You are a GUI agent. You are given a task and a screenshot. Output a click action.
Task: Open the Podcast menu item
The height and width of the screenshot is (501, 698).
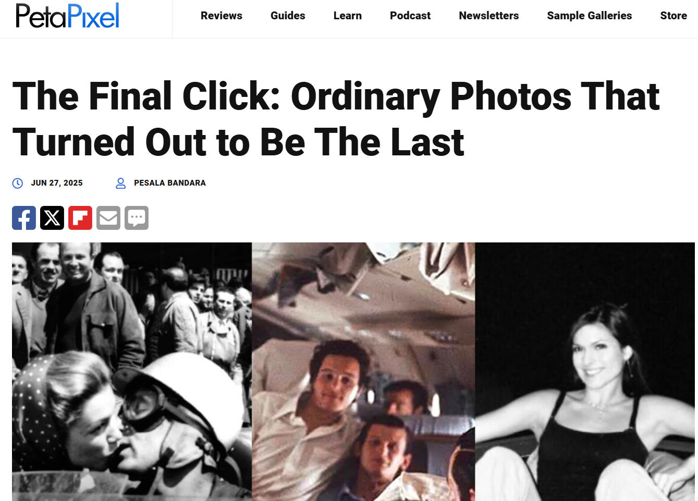click(410, 16)
